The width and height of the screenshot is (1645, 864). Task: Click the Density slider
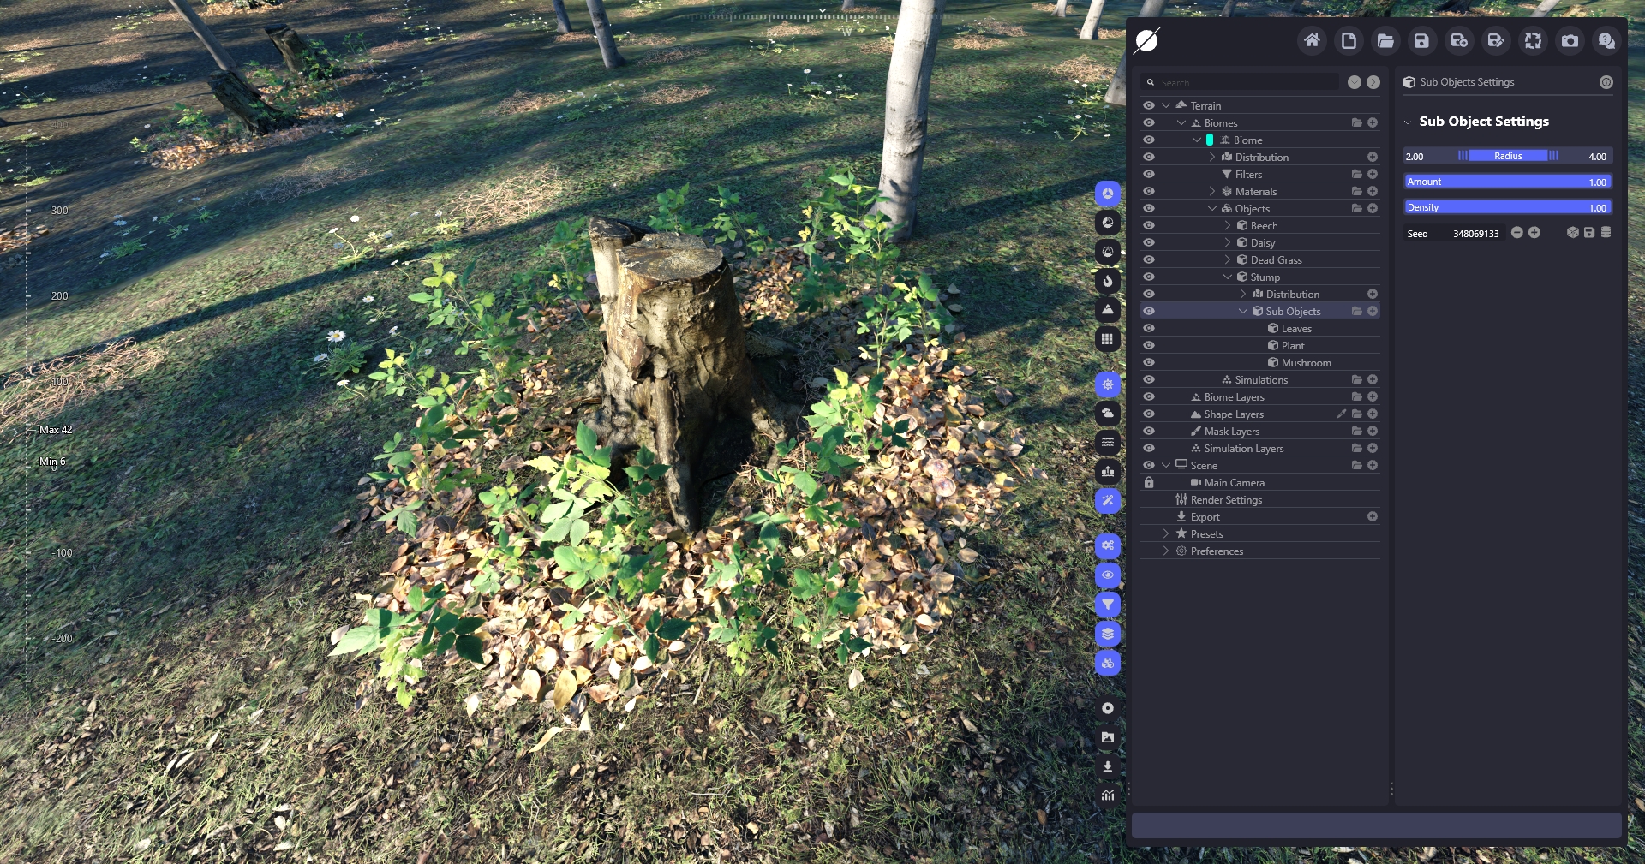(x=1508, y=207)
